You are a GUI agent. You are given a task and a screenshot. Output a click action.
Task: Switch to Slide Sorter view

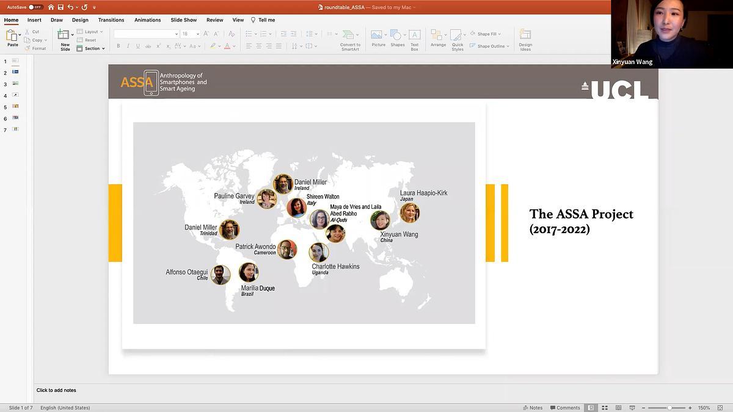tap(605, 408)
